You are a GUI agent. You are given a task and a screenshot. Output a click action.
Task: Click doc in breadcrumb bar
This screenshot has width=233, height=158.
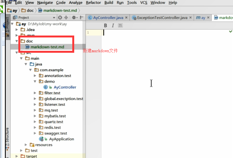27,11
